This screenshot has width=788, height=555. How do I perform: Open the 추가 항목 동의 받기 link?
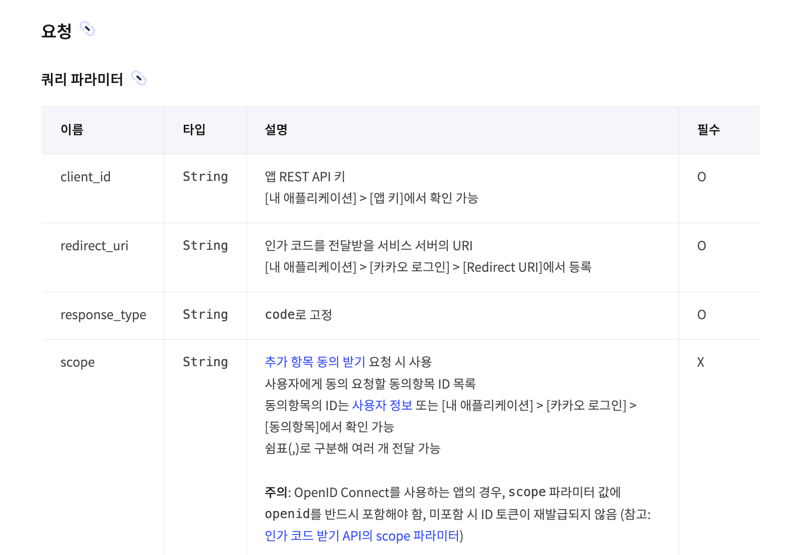coord(315,362)
